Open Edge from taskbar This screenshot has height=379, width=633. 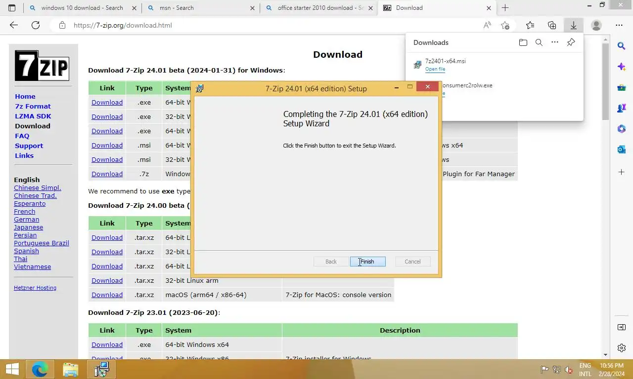pyautogui.click(x=40, y=369)
